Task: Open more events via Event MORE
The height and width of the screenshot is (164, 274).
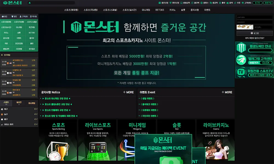Action: point(227,92)
